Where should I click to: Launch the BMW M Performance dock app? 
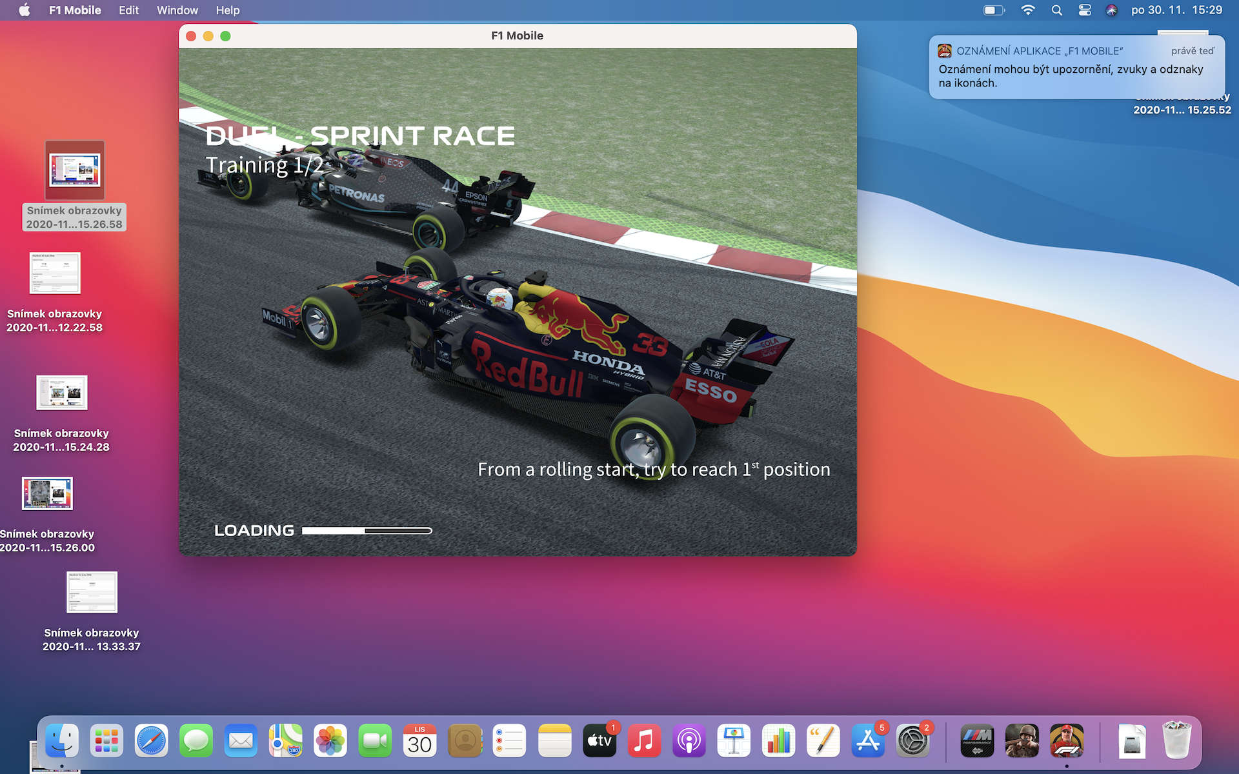click(x=977, y=740)
